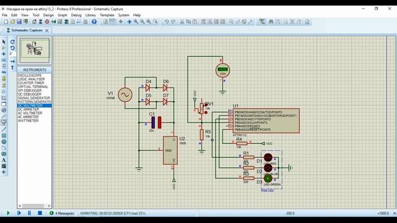397x223 pixels.
Task: Select the Virtual Instruments mode tool
Action: point(4,123)
